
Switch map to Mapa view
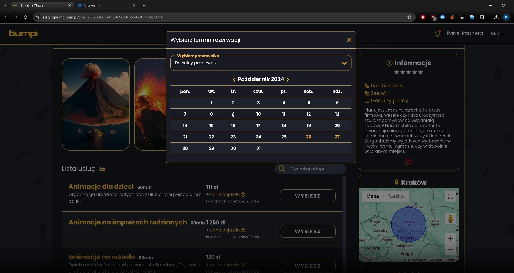tap(372, 196)
